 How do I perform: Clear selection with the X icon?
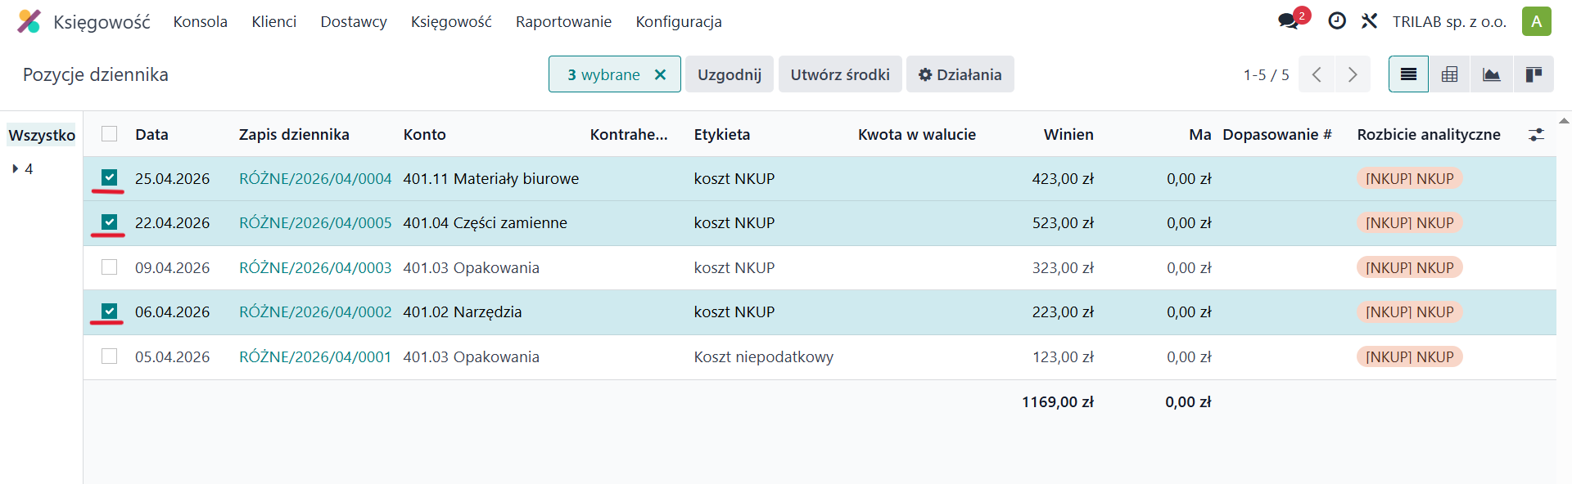pos(660,74)
